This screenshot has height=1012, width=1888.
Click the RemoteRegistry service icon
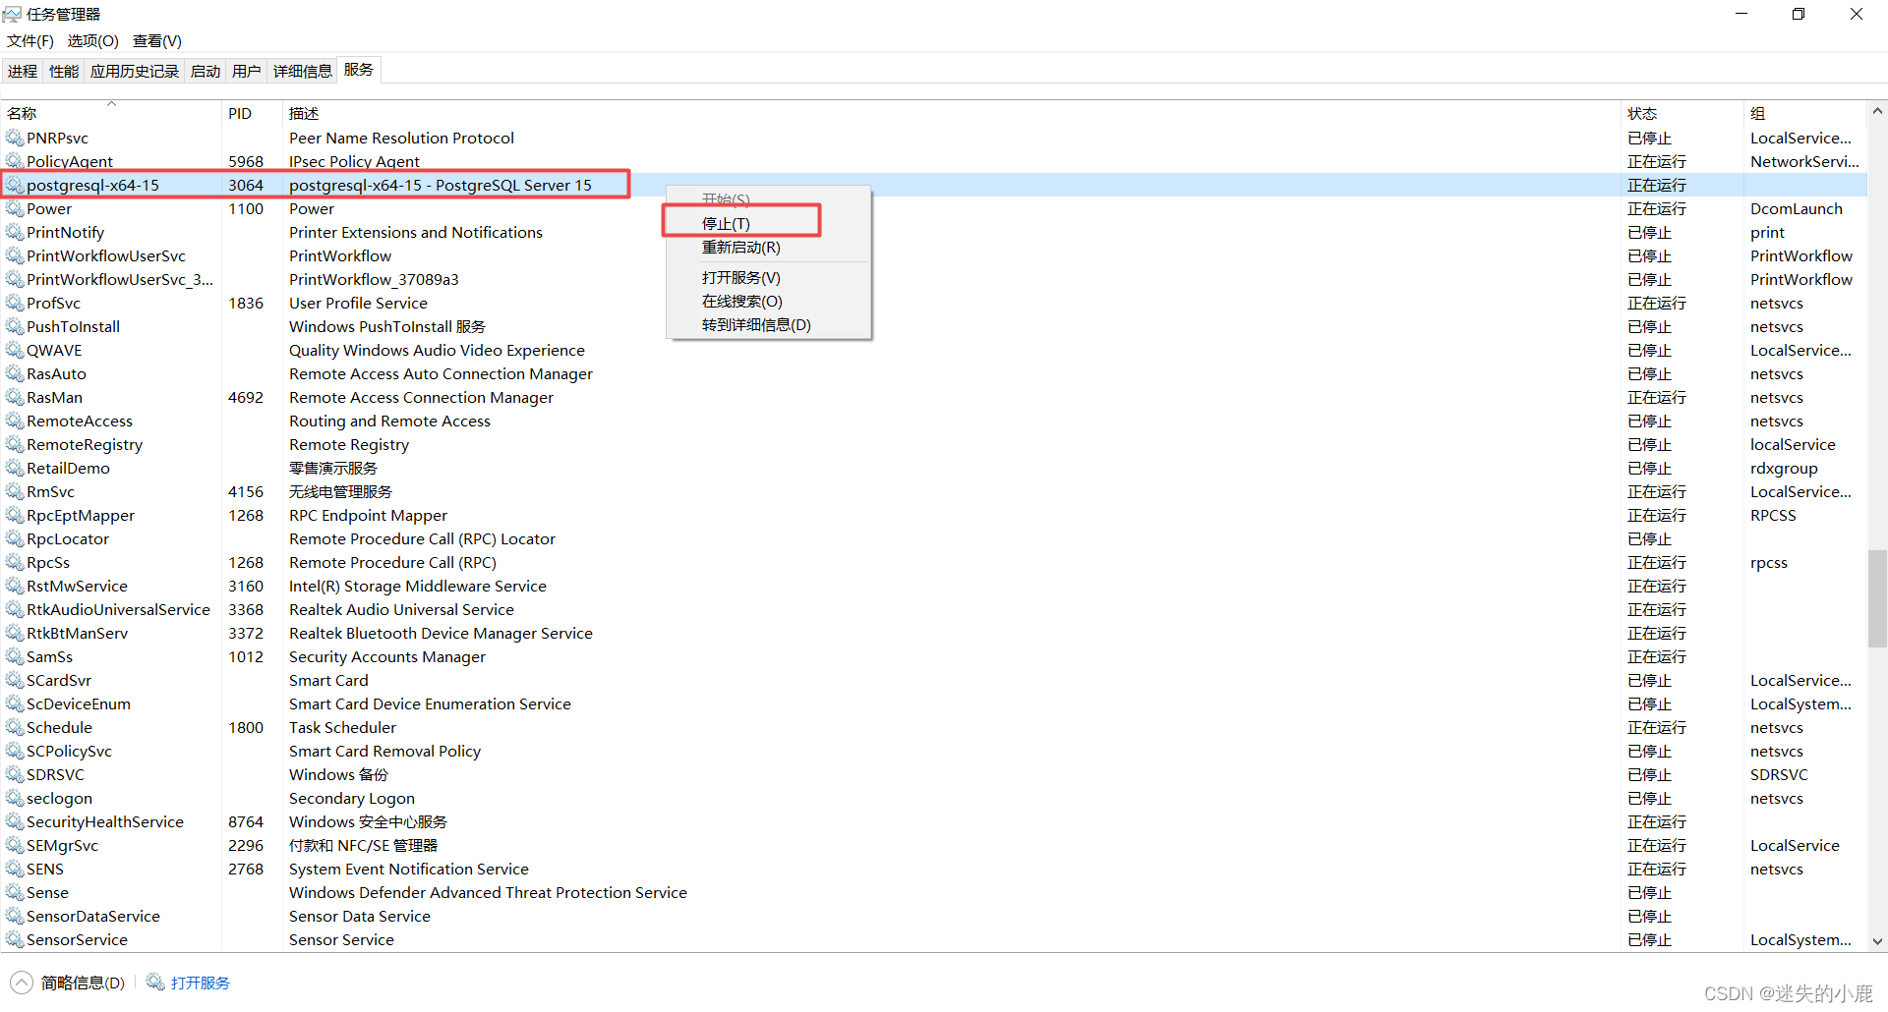point(15,444)
